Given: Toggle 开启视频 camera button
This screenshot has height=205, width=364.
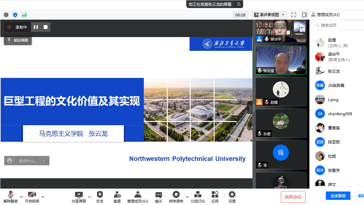Looking at the screenshot, I should point(32,195).
